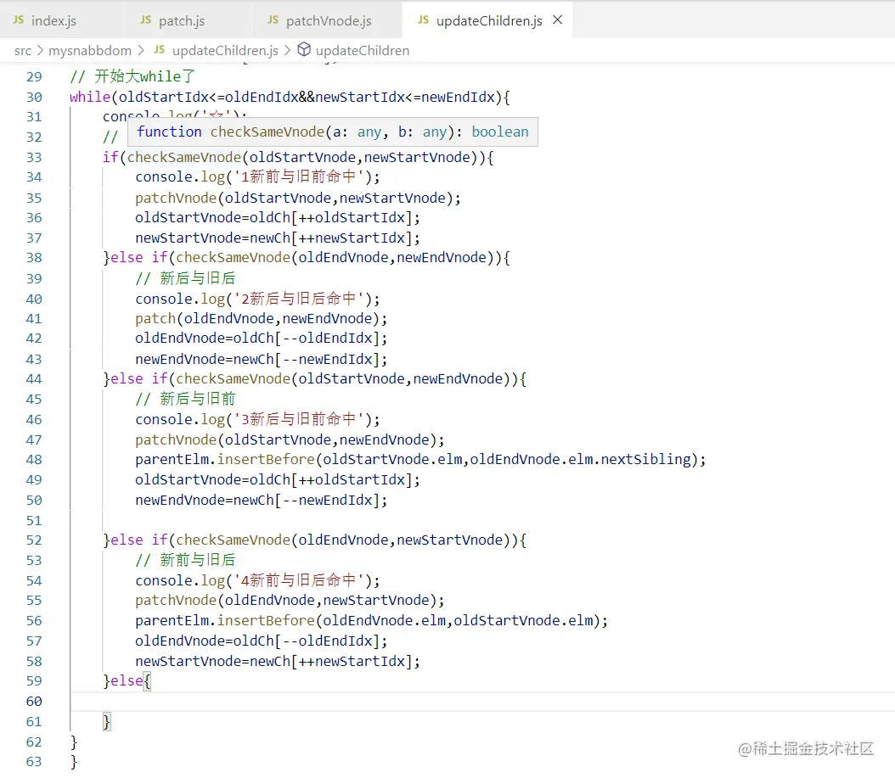Click oldStartVnode=oldCh[++oldStartIdx] on line 36
The width and height of the screenshot is (895, 778).
click(x=278, y=218)
